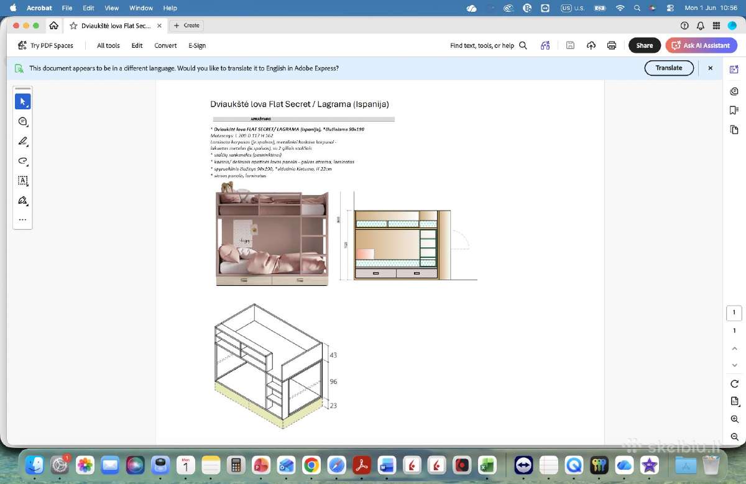Activate the text box select tool

pos(23,181)
